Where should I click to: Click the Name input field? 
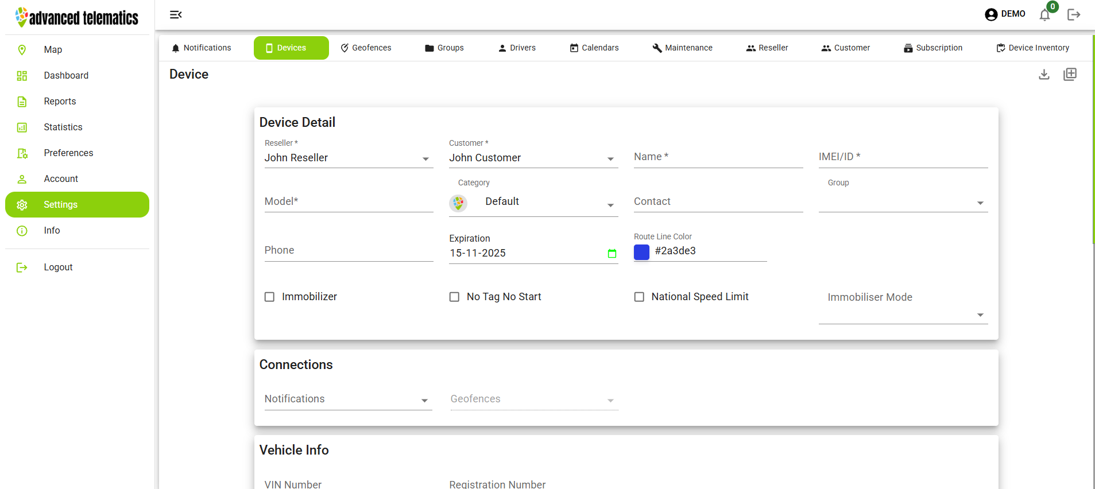point(718,157)
